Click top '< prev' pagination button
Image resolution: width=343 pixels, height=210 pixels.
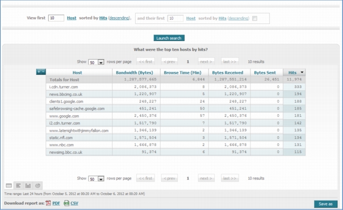click(x=169, y=62)
